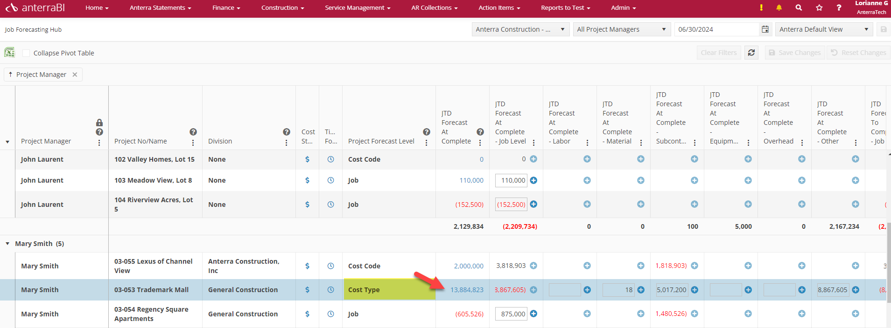Image resolution: width=891 pixels, height=328 pixels.
Task: Click the Excel export icon
Action: 9,53
